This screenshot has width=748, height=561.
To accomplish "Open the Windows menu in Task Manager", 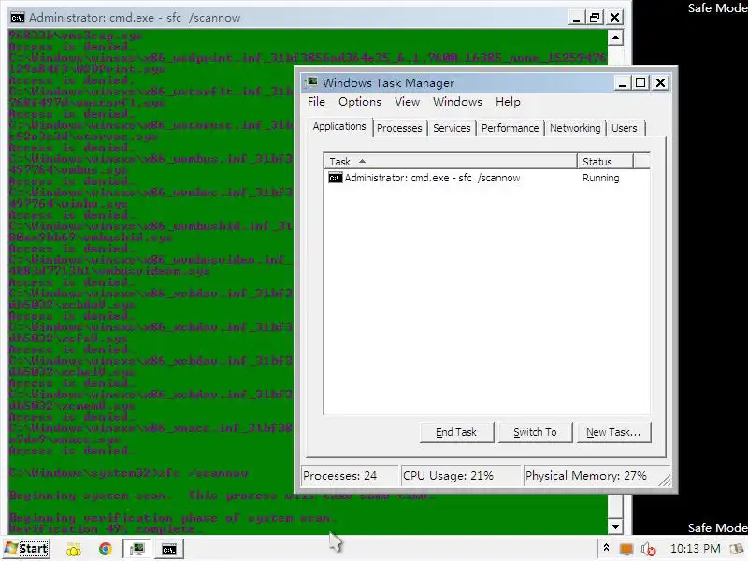I will (x=457, y=102).
